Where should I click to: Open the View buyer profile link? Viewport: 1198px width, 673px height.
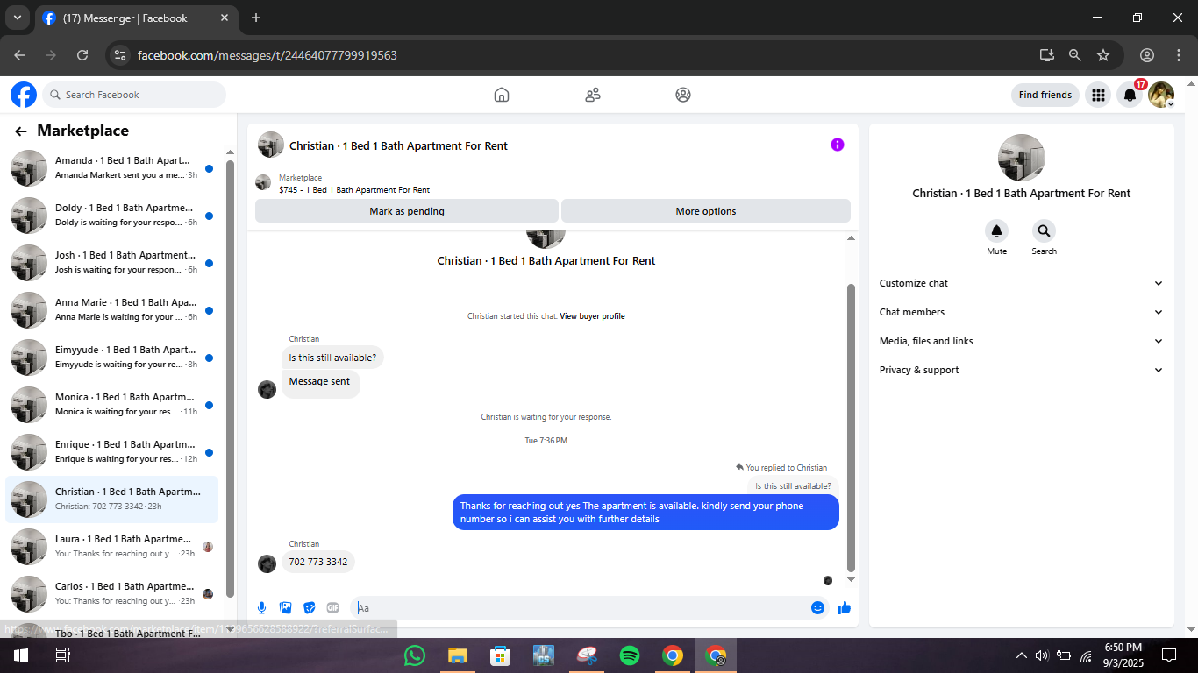pos(592,316)
